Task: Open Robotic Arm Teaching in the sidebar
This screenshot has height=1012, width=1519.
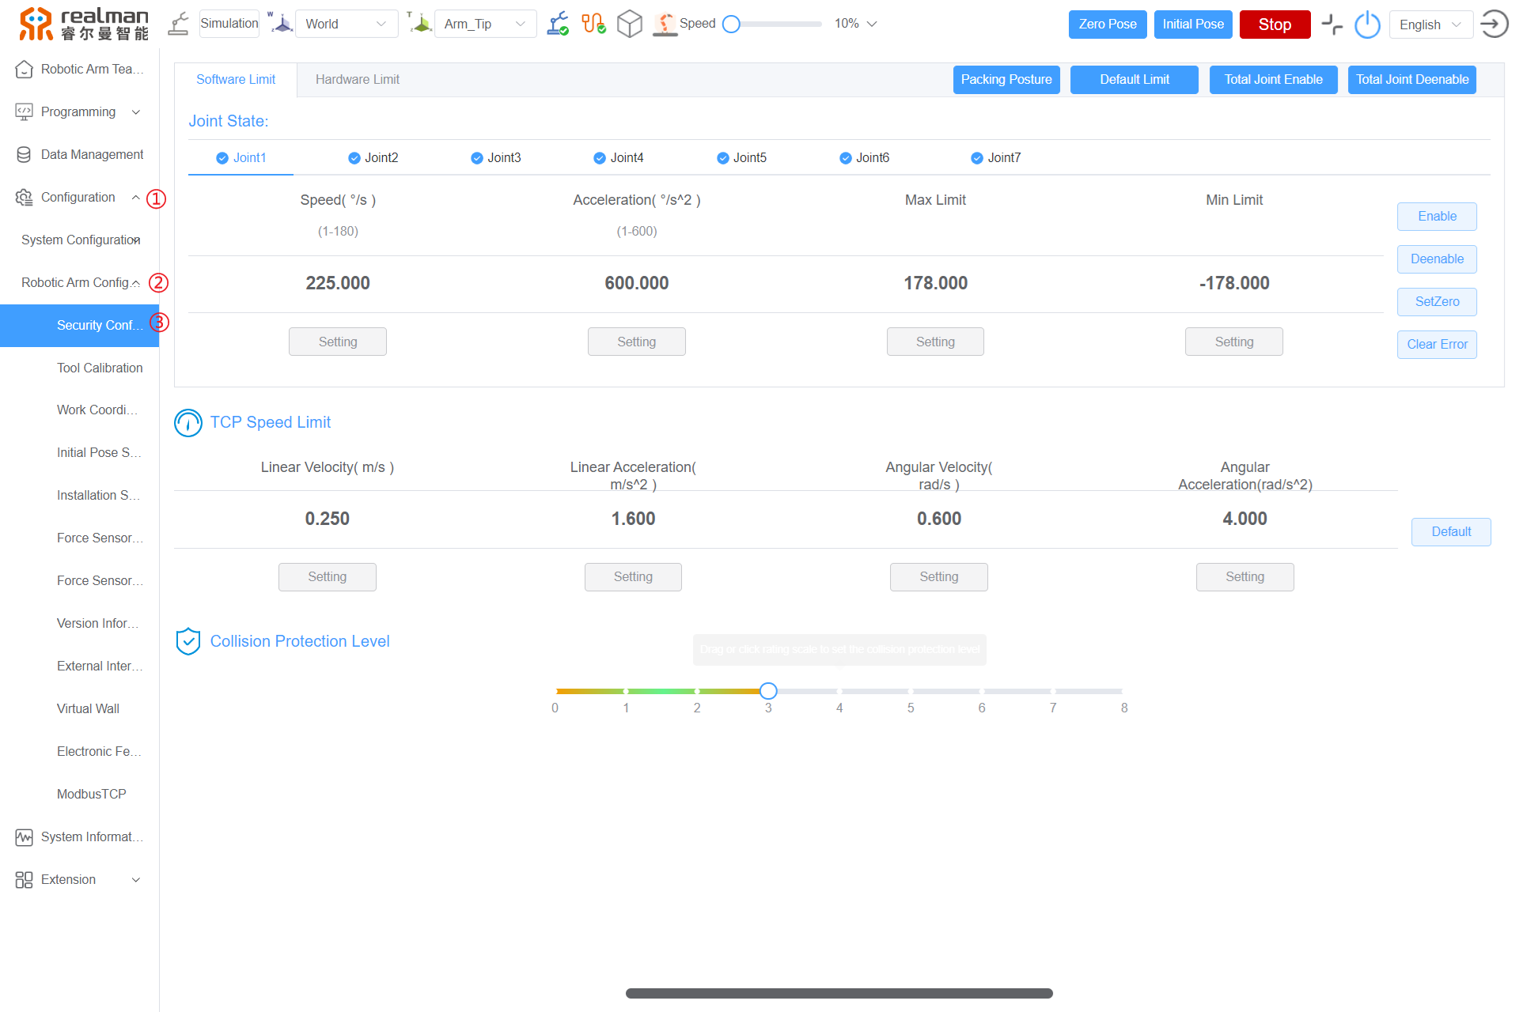Action: 79,70
